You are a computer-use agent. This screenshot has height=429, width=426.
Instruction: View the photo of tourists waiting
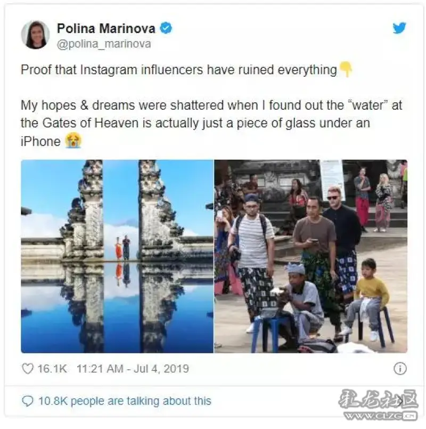(311, 256)
